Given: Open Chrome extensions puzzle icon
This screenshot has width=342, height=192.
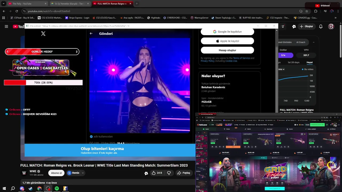Looking at the screenshot, I should click(x=316, y=11).
